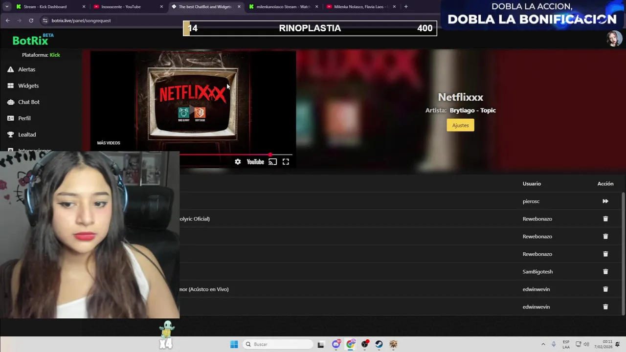626x352 pixels.
Task: Click the Plataforma: Kick label
Action: click(41, 55)
